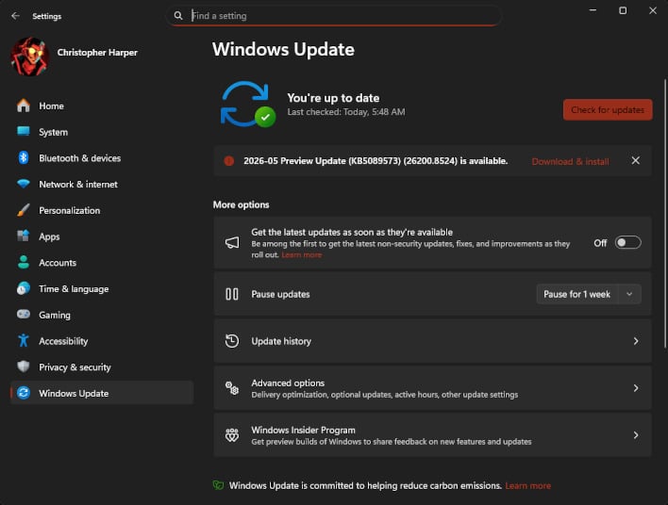Image resolution: width=668 pixels, height=505 pixels.
Task: Toggle Get the latest updates switch
Action: coord(627,242)
